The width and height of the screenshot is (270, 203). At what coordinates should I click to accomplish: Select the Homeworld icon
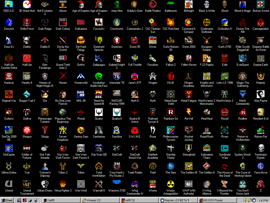81,76
